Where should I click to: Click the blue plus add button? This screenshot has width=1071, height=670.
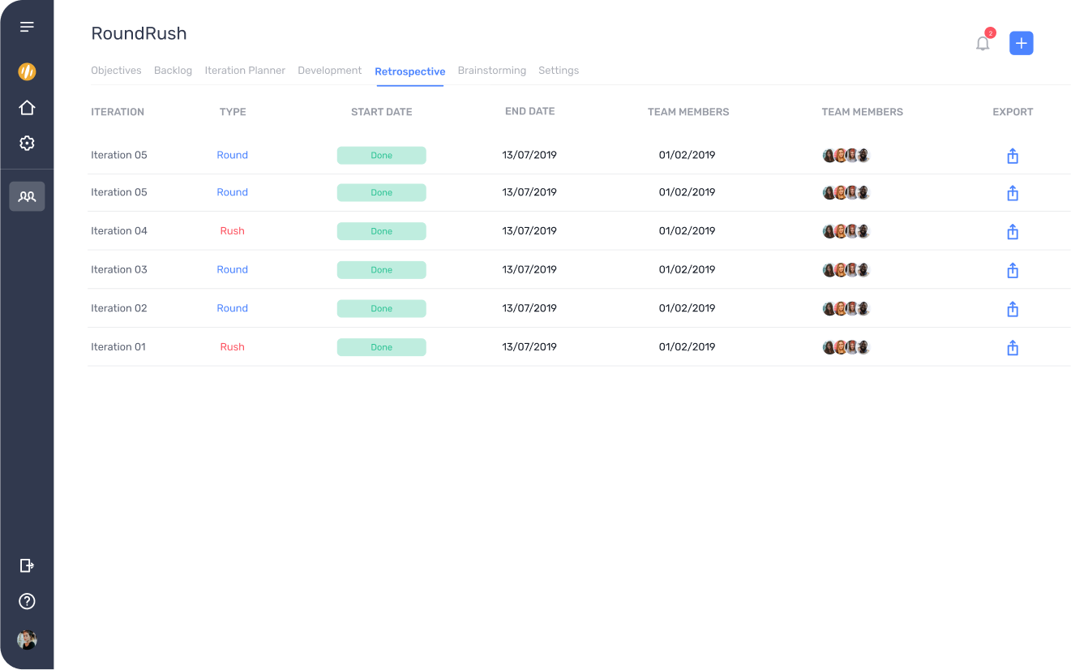click(1022, 43)
